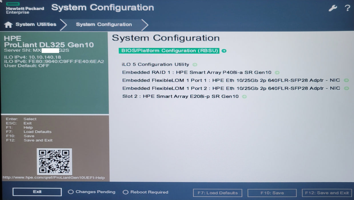Image resolution: width=354 pixels, height=200 pixels.
Task: Click the 'F12: Save and Exit' help line
Action: point(29,140)
